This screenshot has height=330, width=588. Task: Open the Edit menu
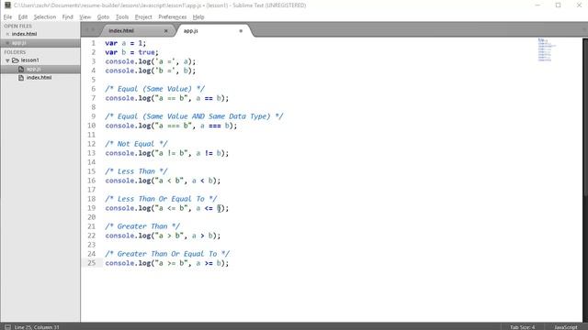(x=23, y=17)
